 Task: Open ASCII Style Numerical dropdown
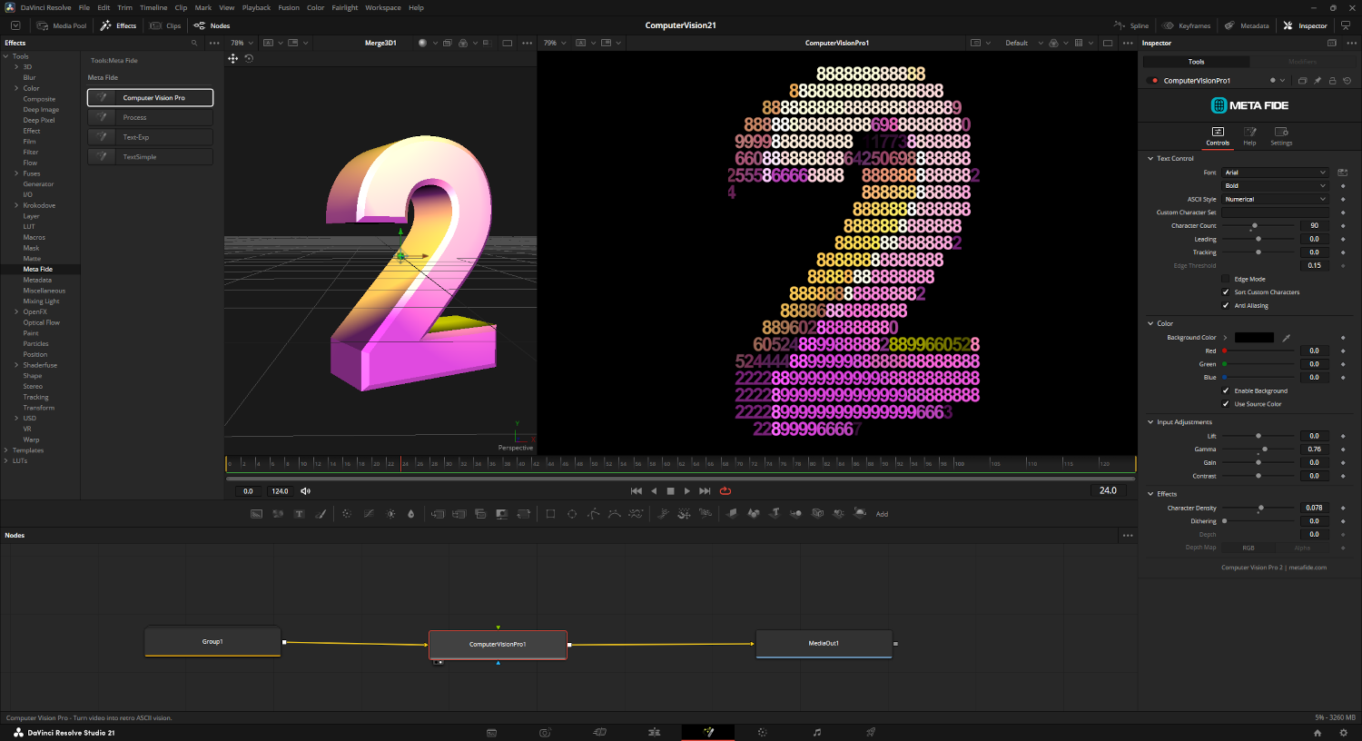point(1275,199)
